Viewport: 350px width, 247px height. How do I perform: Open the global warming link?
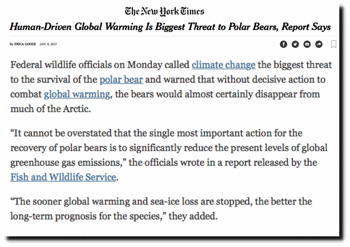point(77,94)
